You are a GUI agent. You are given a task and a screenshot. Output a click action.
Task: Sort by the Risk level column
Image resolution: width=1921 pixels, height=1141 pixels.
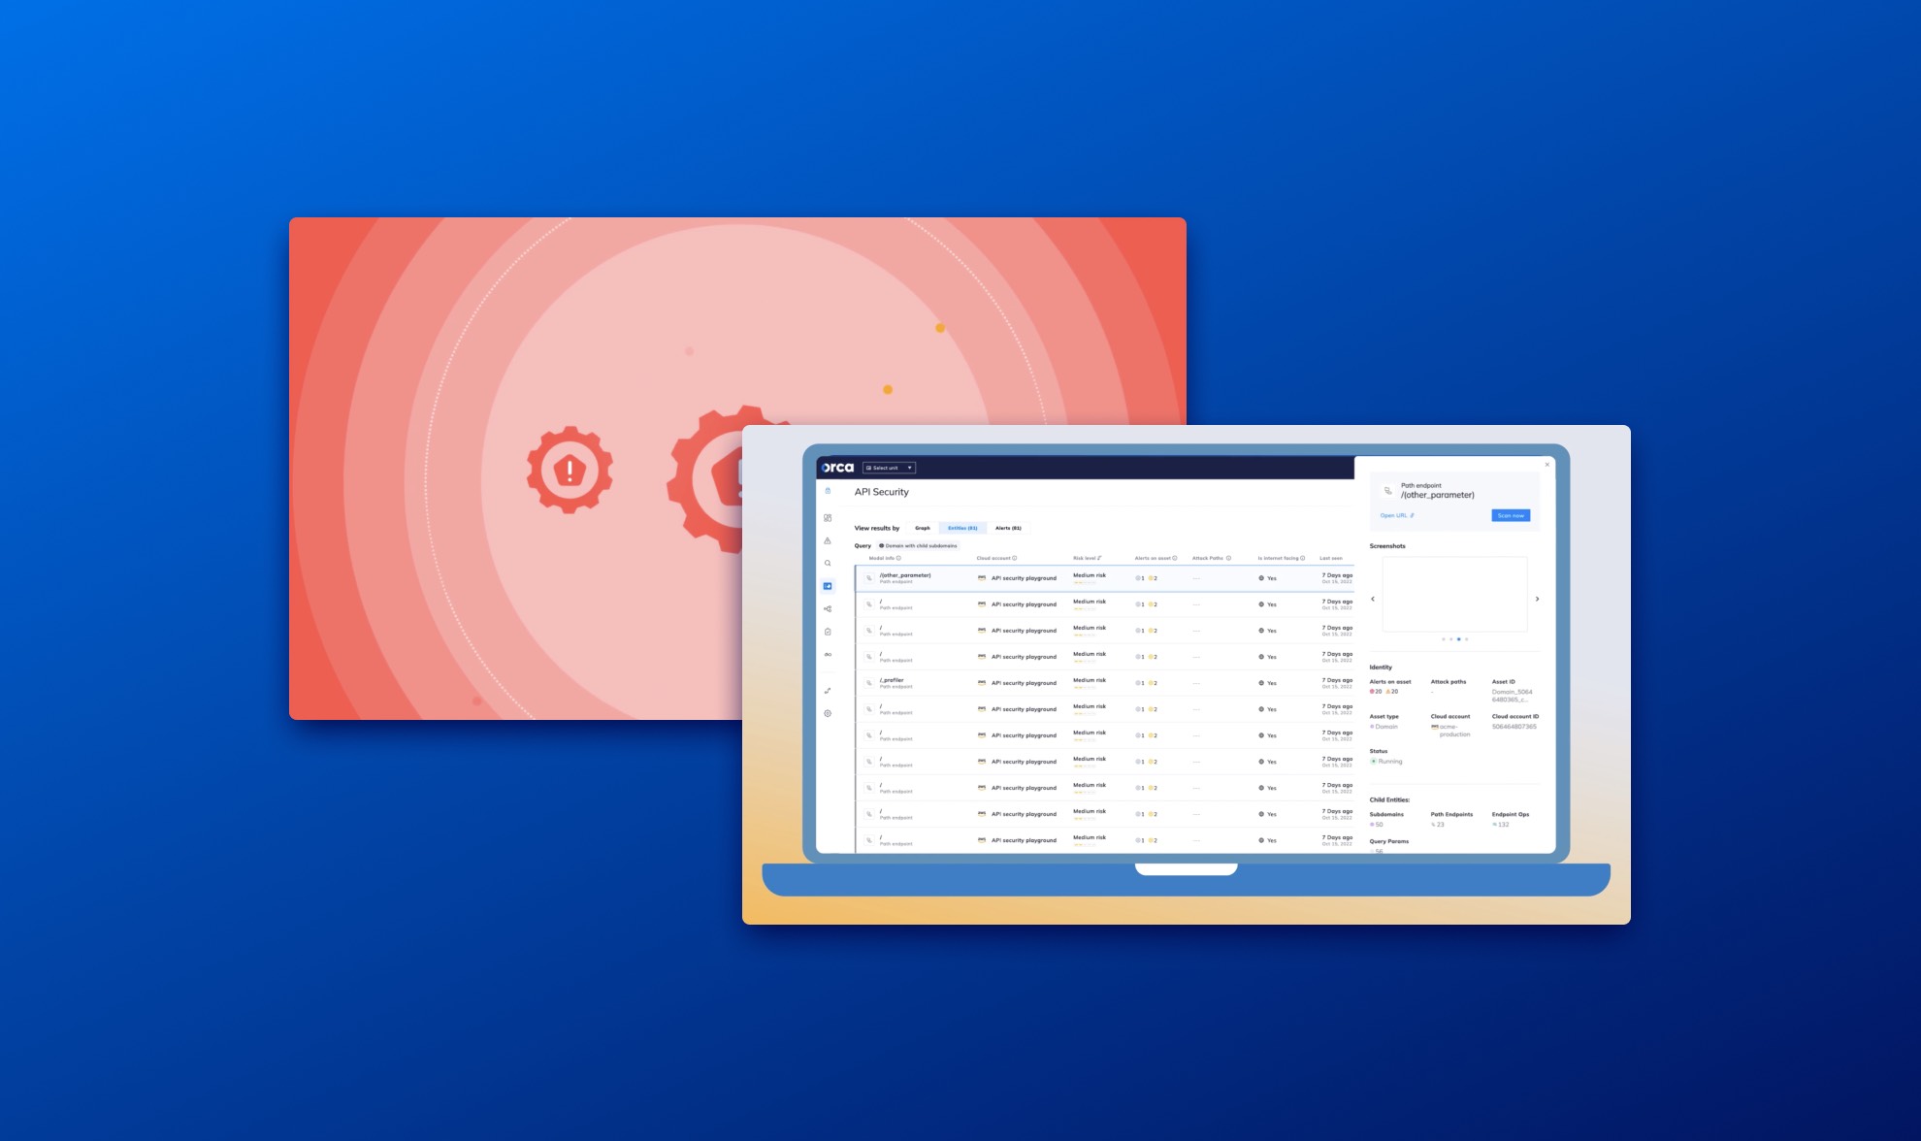[x=1087, y=558]
